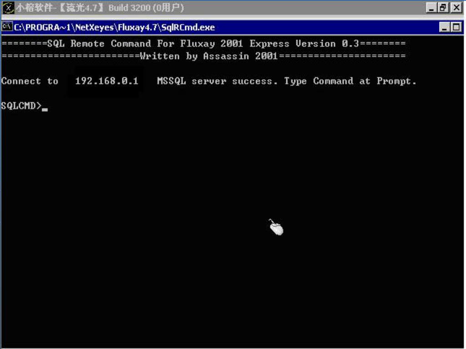The image size is (466, 349).
Task: Click the 'Build 3200' outer window title text
Action: [x=129, y=8]
